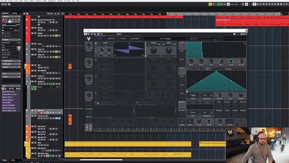Open LFO 1 Trigger mode selector

click(x=193, y=95)
